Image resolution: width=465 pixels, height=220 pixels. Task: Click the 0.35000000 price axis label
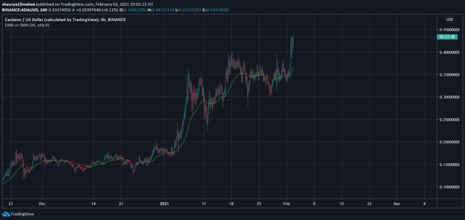tap(450, 75)
